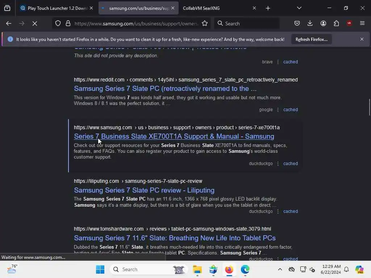Open notification bell in system tray

346,269
